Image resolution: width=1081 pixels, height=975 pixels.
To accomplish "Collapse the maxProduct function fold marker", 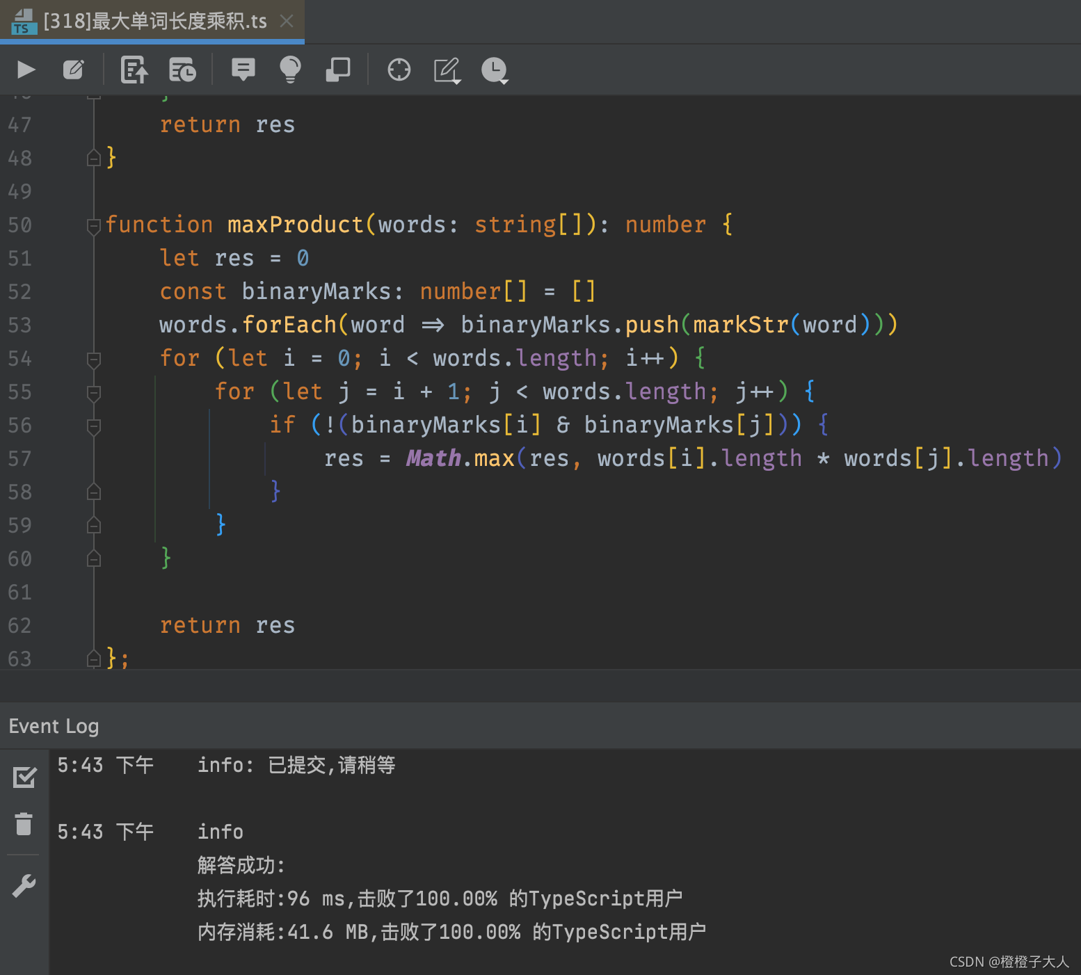I will (x=94, y=225).
